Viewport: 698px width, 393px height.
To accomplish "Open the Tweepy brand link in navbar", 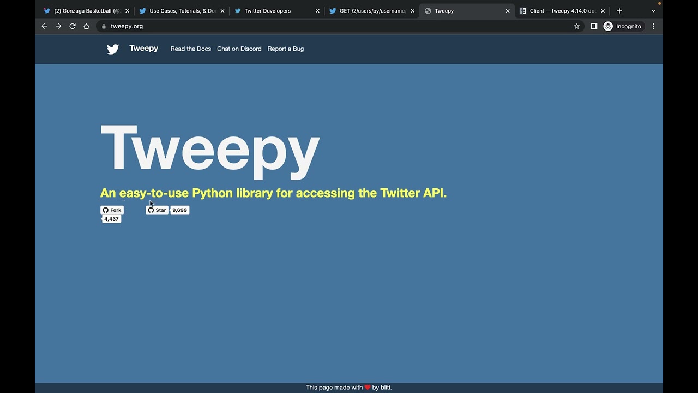I will pyautogui.click(x=143, y=49).
